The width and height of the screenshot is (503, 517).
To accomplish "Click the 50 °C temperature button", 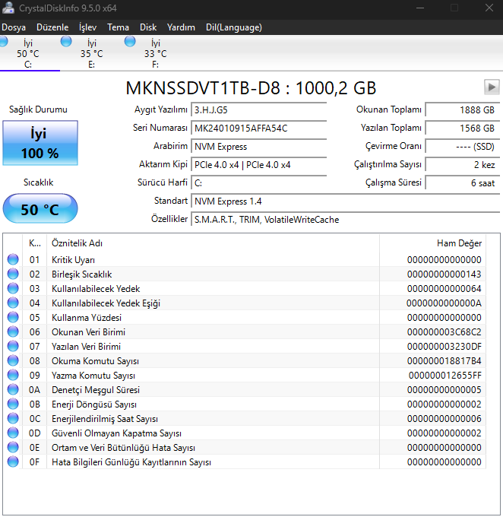I will click(40, 209).
